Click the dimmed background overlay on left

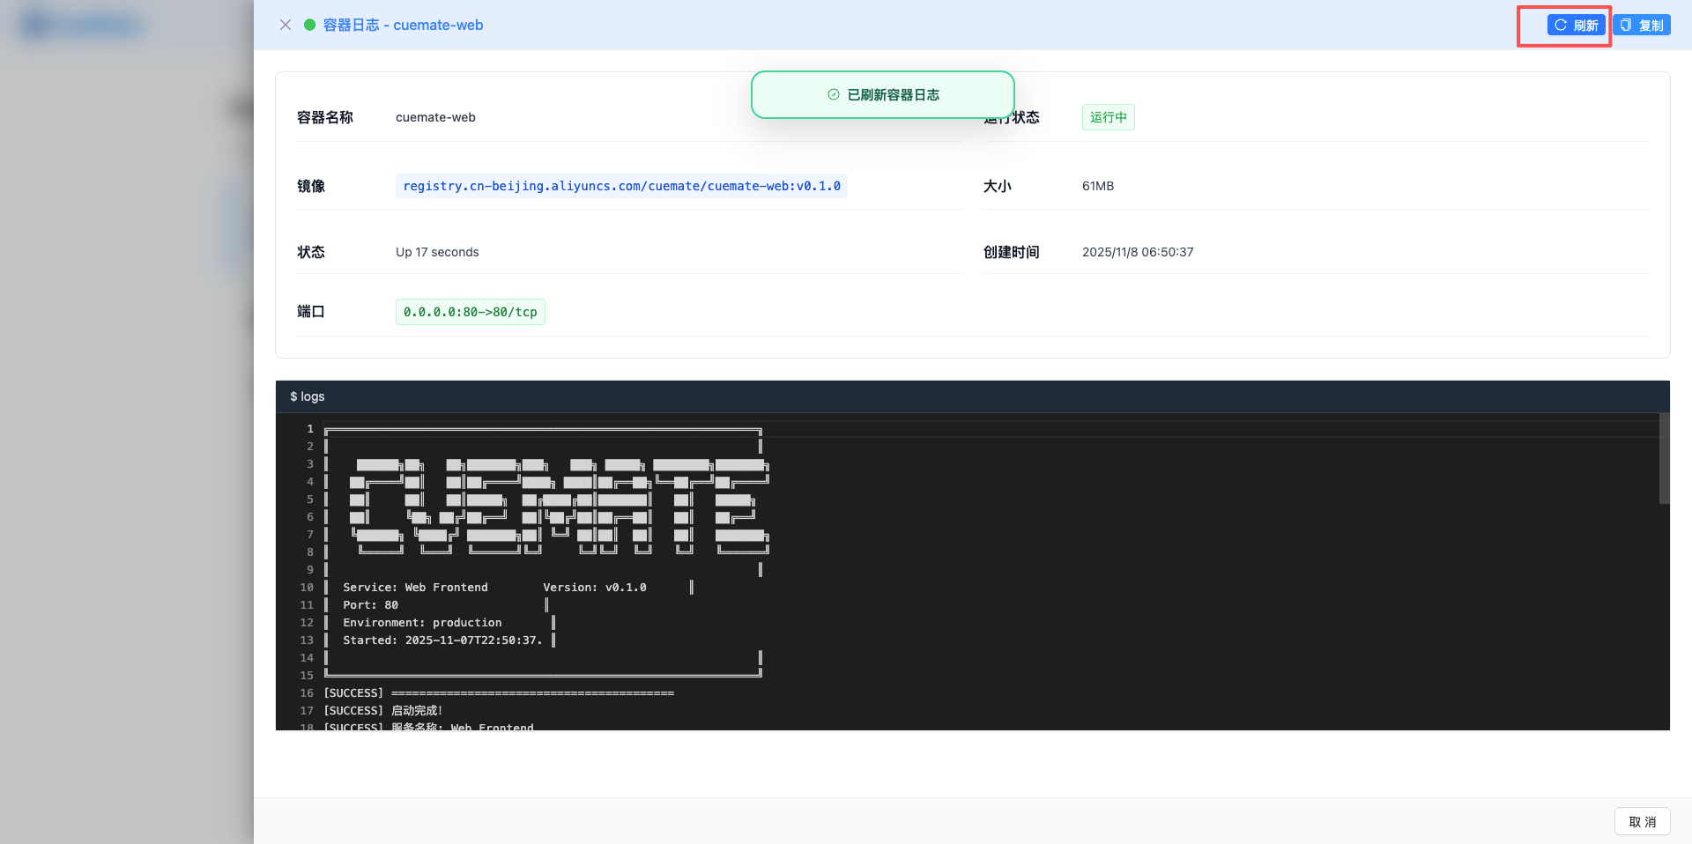click(123, 441)
